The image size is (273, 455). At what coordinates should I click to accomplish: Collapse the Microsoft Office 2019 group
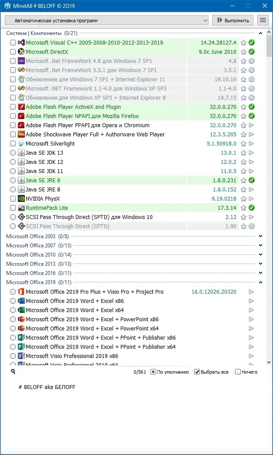[260, 282]
